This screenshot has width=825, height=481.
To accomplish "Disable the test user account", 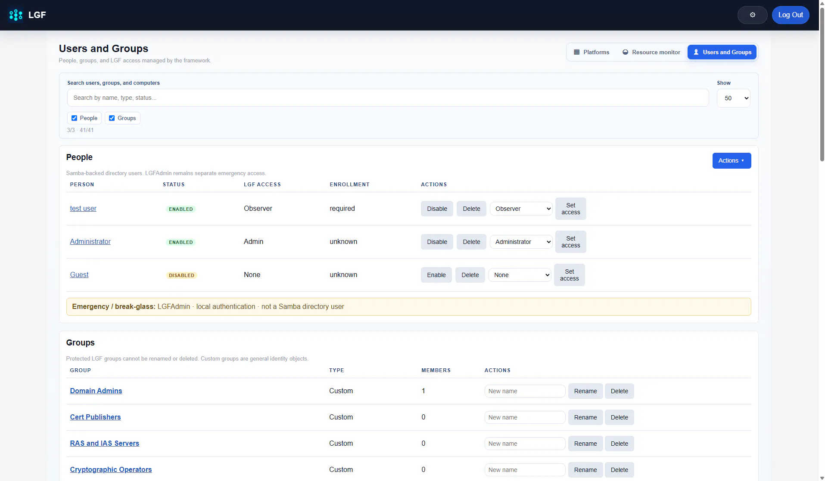I will 437,209.
